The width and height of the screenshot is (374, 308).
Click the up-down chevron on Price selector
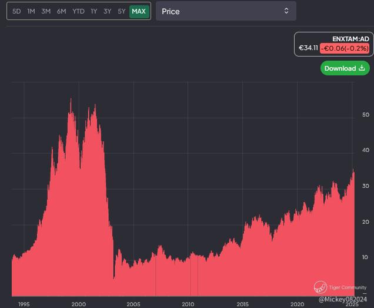[x=286, y=11]
